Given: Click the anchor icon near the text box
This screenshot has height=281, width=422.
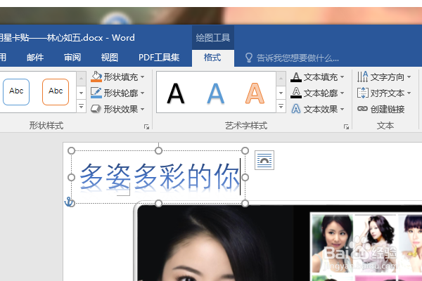Looking at the screenshot, I should coord(69,202).
